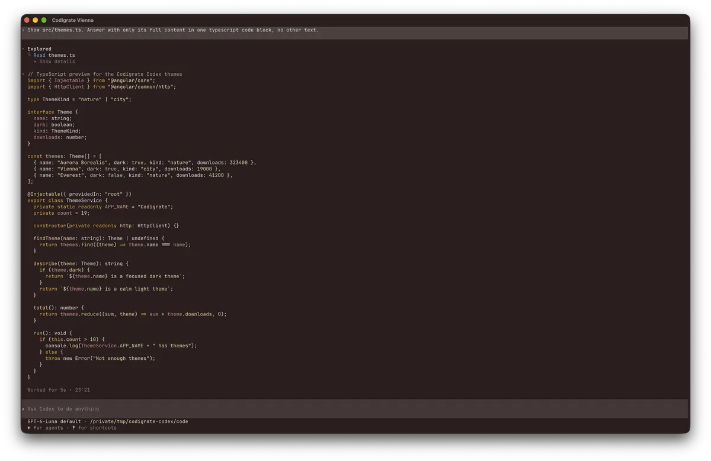Click the 'export class ThemeService {' line
Viewport: 711px width, 461px height.
(x=66, y=201)
